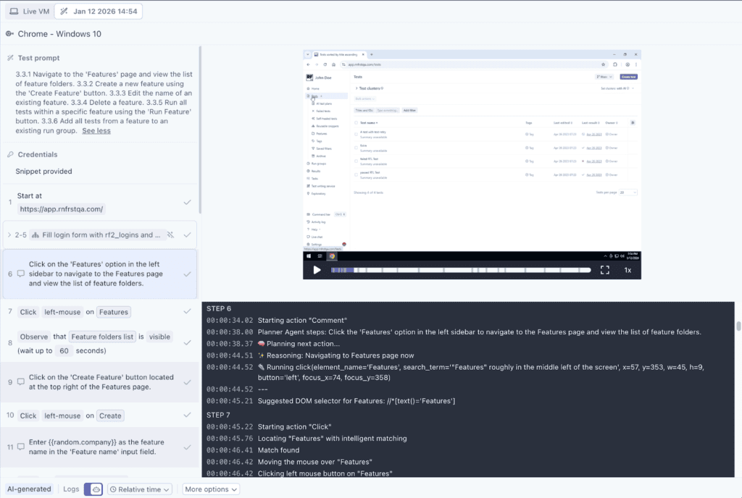Viewport: 742px width, 498px height.
Task: Select the Jan 12 2026 14:54 tab
Action: 99,12
